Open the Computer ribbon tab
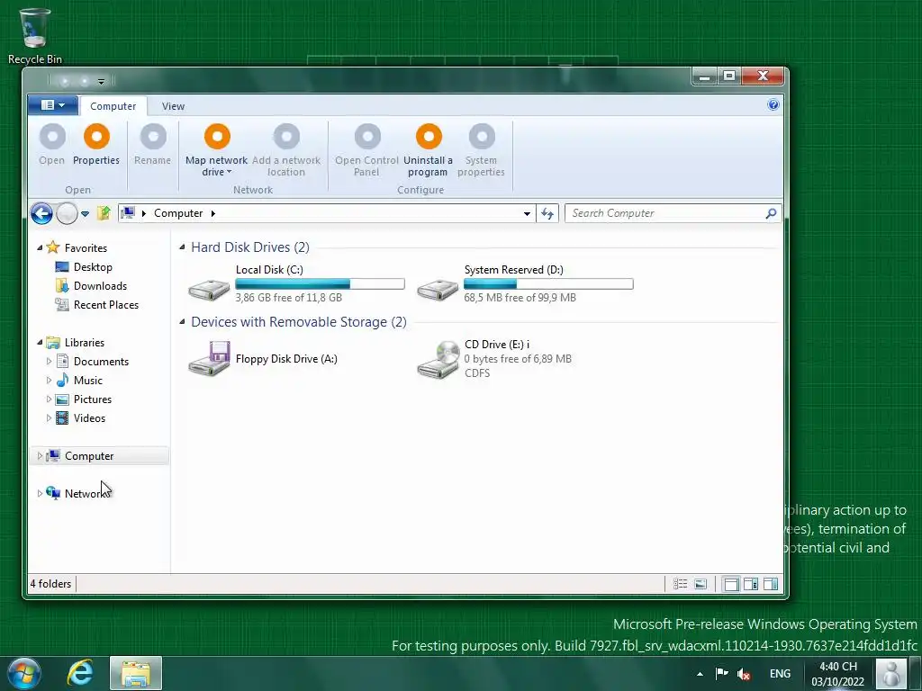Viewport: 922px width, 691px height. (x=113, y=106)
